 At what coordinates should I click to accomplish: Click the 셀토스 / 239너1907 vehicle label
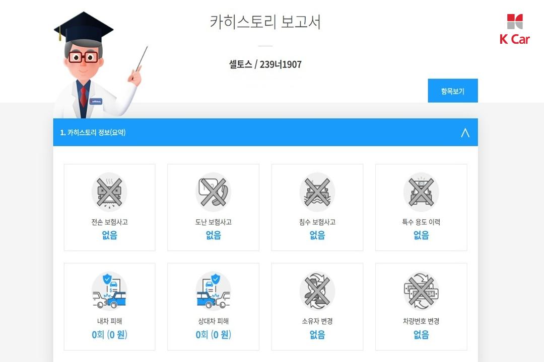click(x=265, y=64)
